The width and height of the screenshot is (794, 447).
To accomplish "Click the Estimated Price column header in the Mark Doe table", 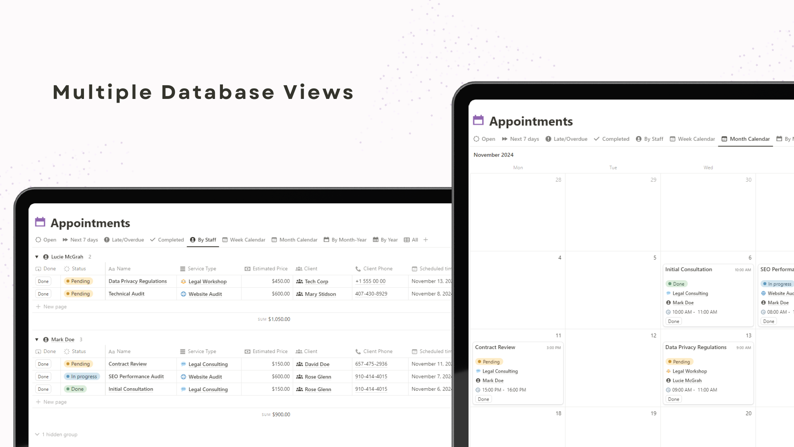I will coord(266,351).
